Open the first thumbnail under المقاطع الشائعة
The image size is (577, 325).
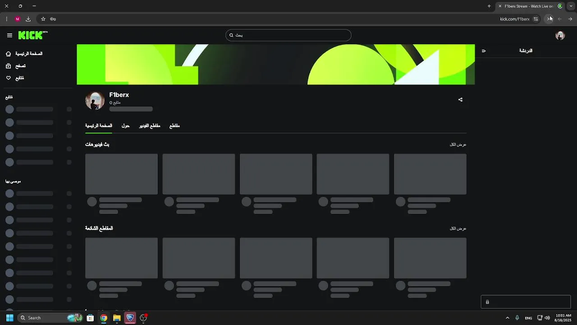pyautogui.click(x=121, y=258)
